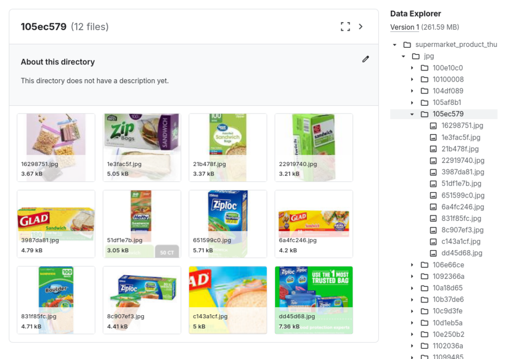
Task: Click the supermarket_product_thu folder icon
Action: 407,44
